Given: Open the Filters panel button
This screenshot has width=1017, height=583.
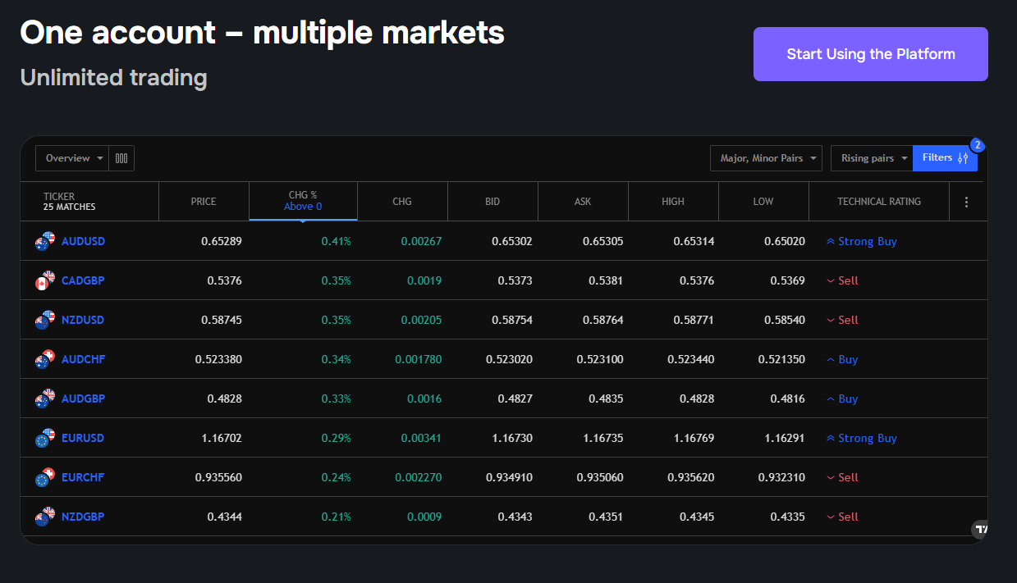Looking at the screenshot, I should [x=945, y=158].
